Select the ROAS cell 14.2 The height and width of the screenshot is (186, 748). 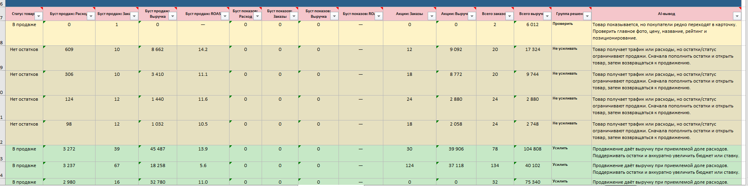(203, 58)
